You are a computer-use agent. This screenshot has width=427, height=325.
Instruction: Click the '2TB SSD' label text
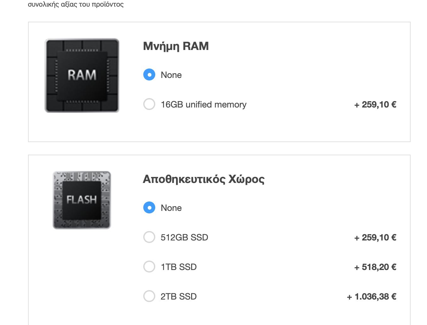click(x=179, y=296)
